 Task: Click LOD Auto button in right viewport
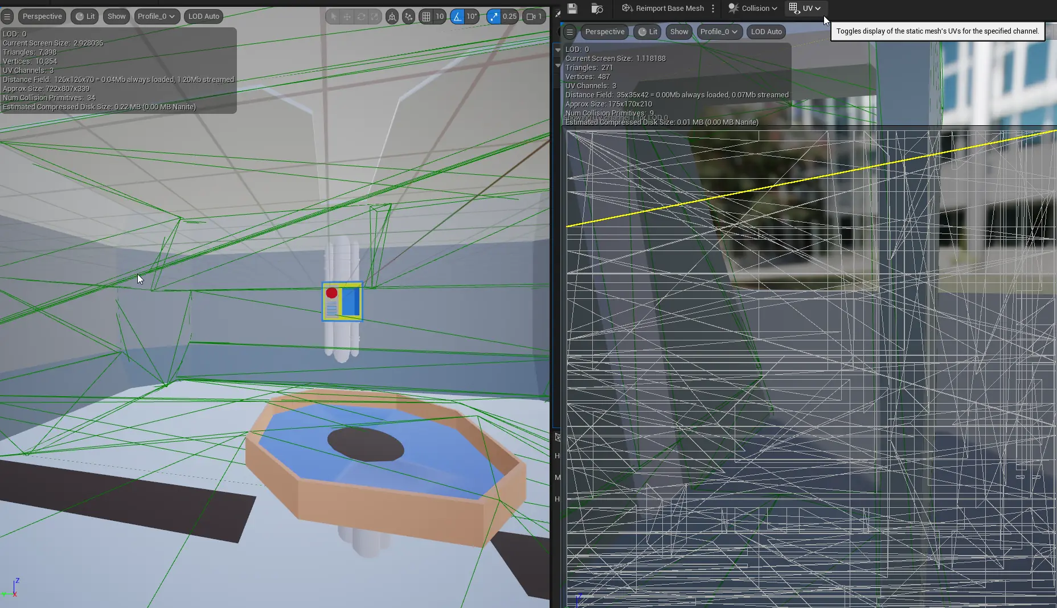(x=766, y=32)
